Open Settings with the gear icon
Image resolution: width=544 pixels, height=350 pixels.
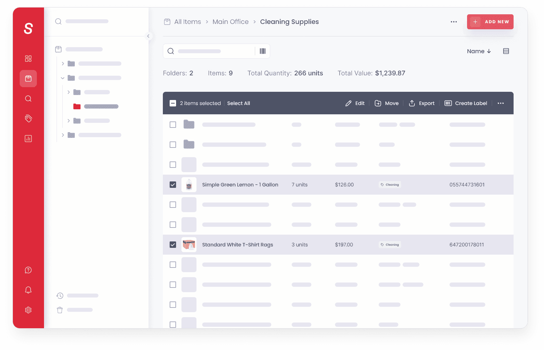[28, 310]
